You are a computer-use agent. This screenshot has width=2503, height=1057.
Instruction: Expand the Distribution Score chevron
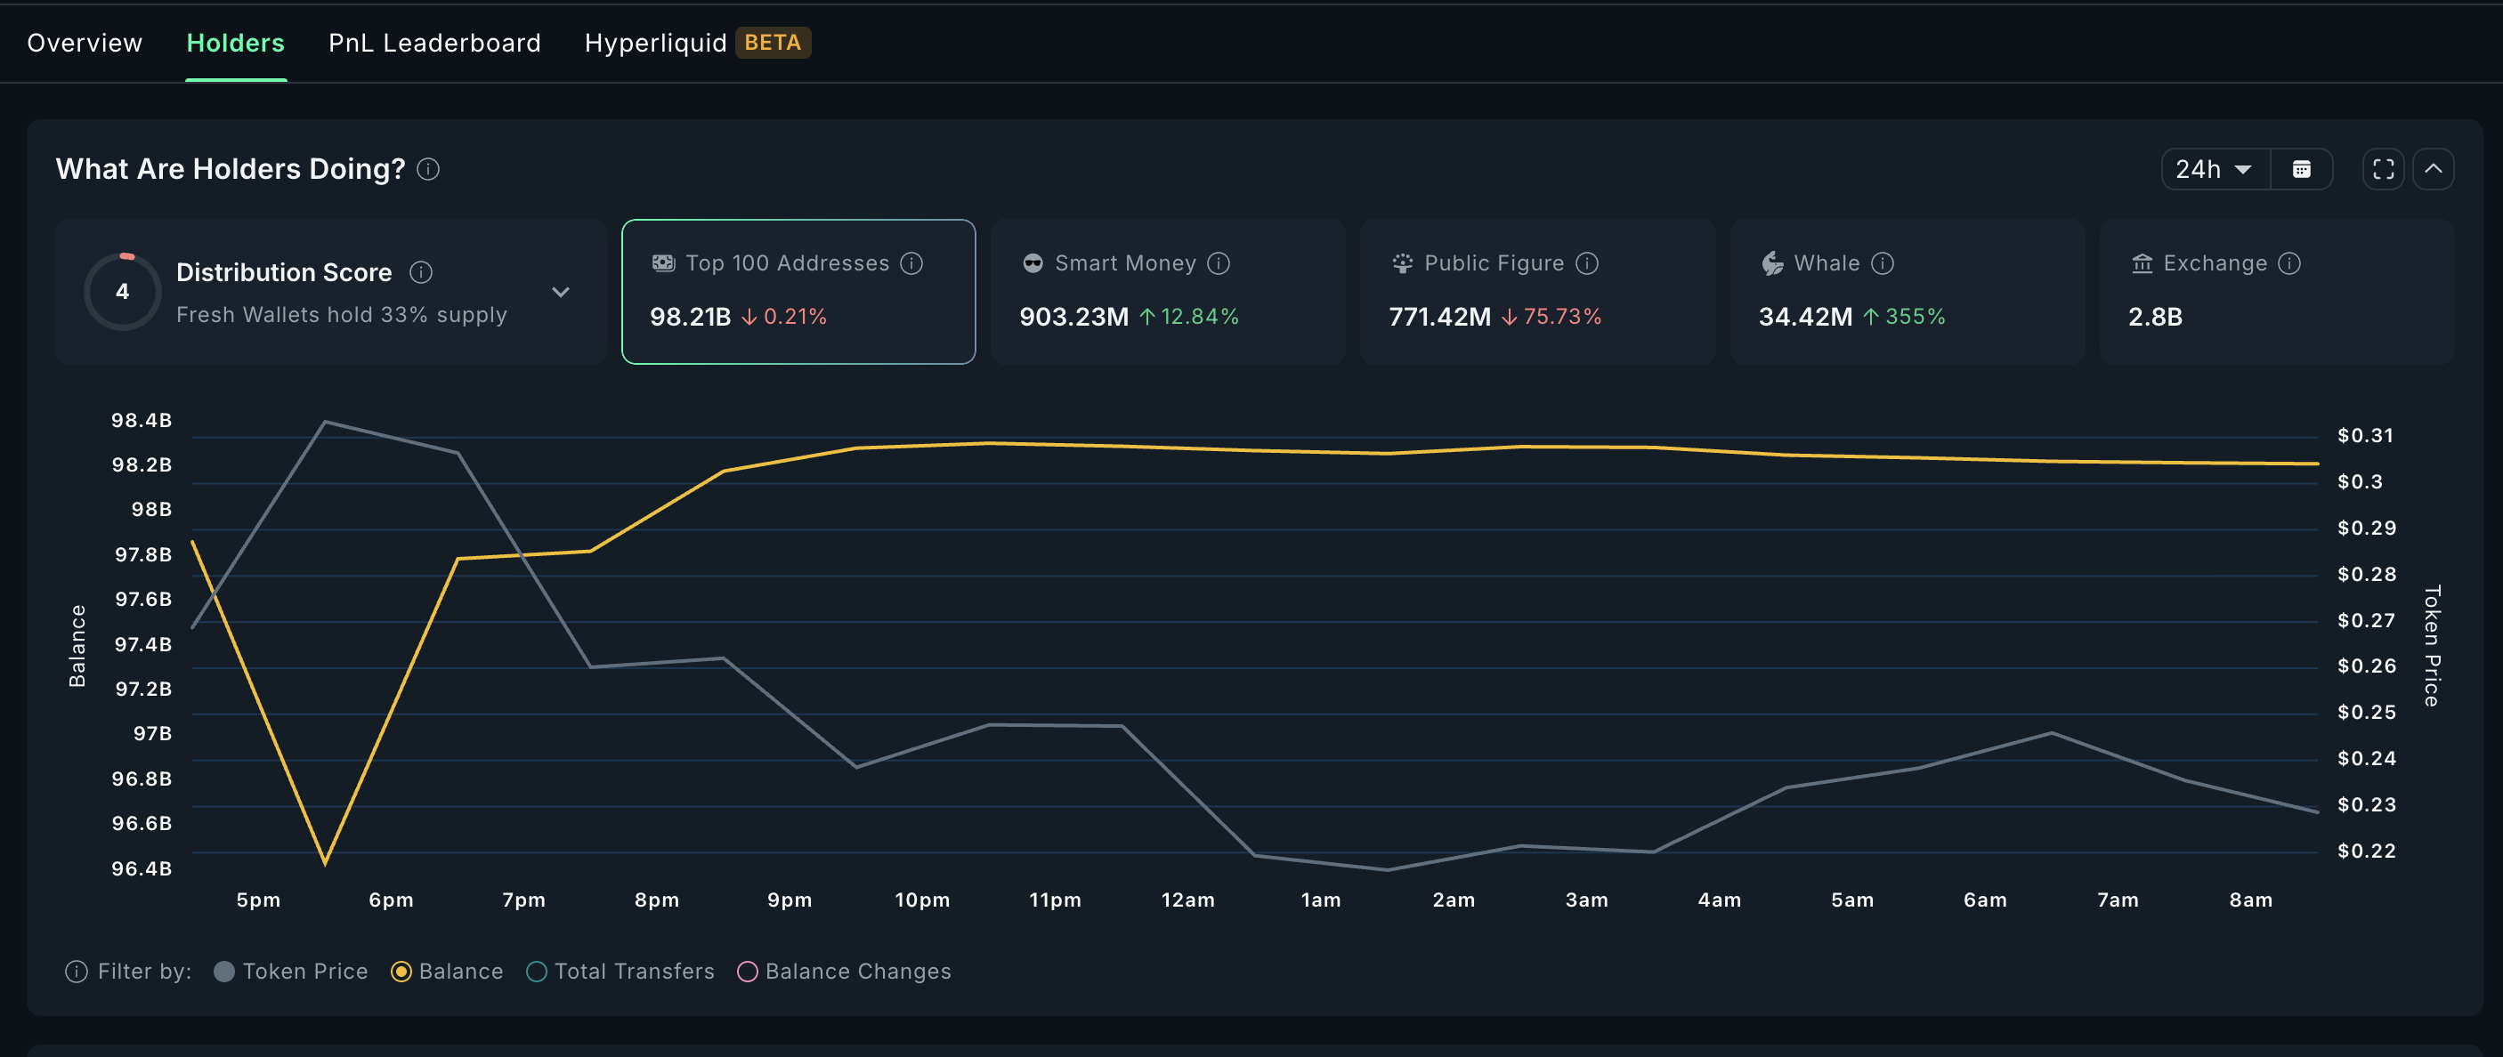(x=561, y=292)
